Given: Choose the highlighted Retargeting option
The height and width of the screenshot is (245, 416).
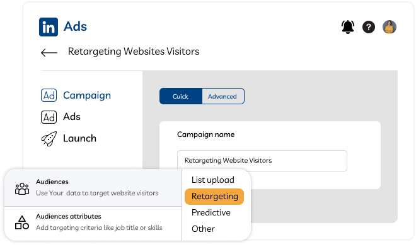Looking at the screenshot, I should pos(214,197).
